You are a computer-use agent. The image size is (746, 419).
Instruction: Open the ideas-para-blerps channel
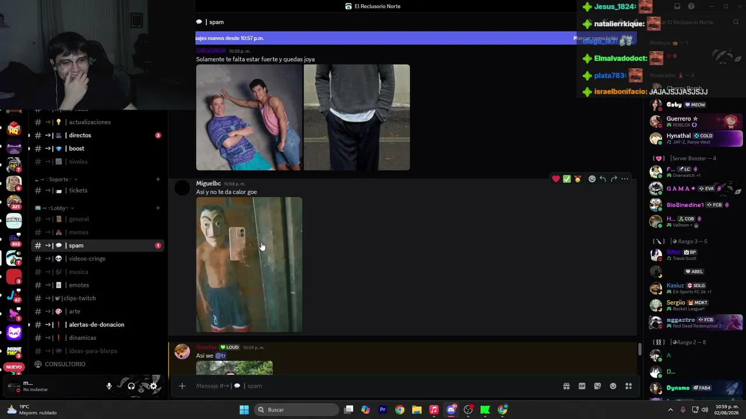[97, 351]
